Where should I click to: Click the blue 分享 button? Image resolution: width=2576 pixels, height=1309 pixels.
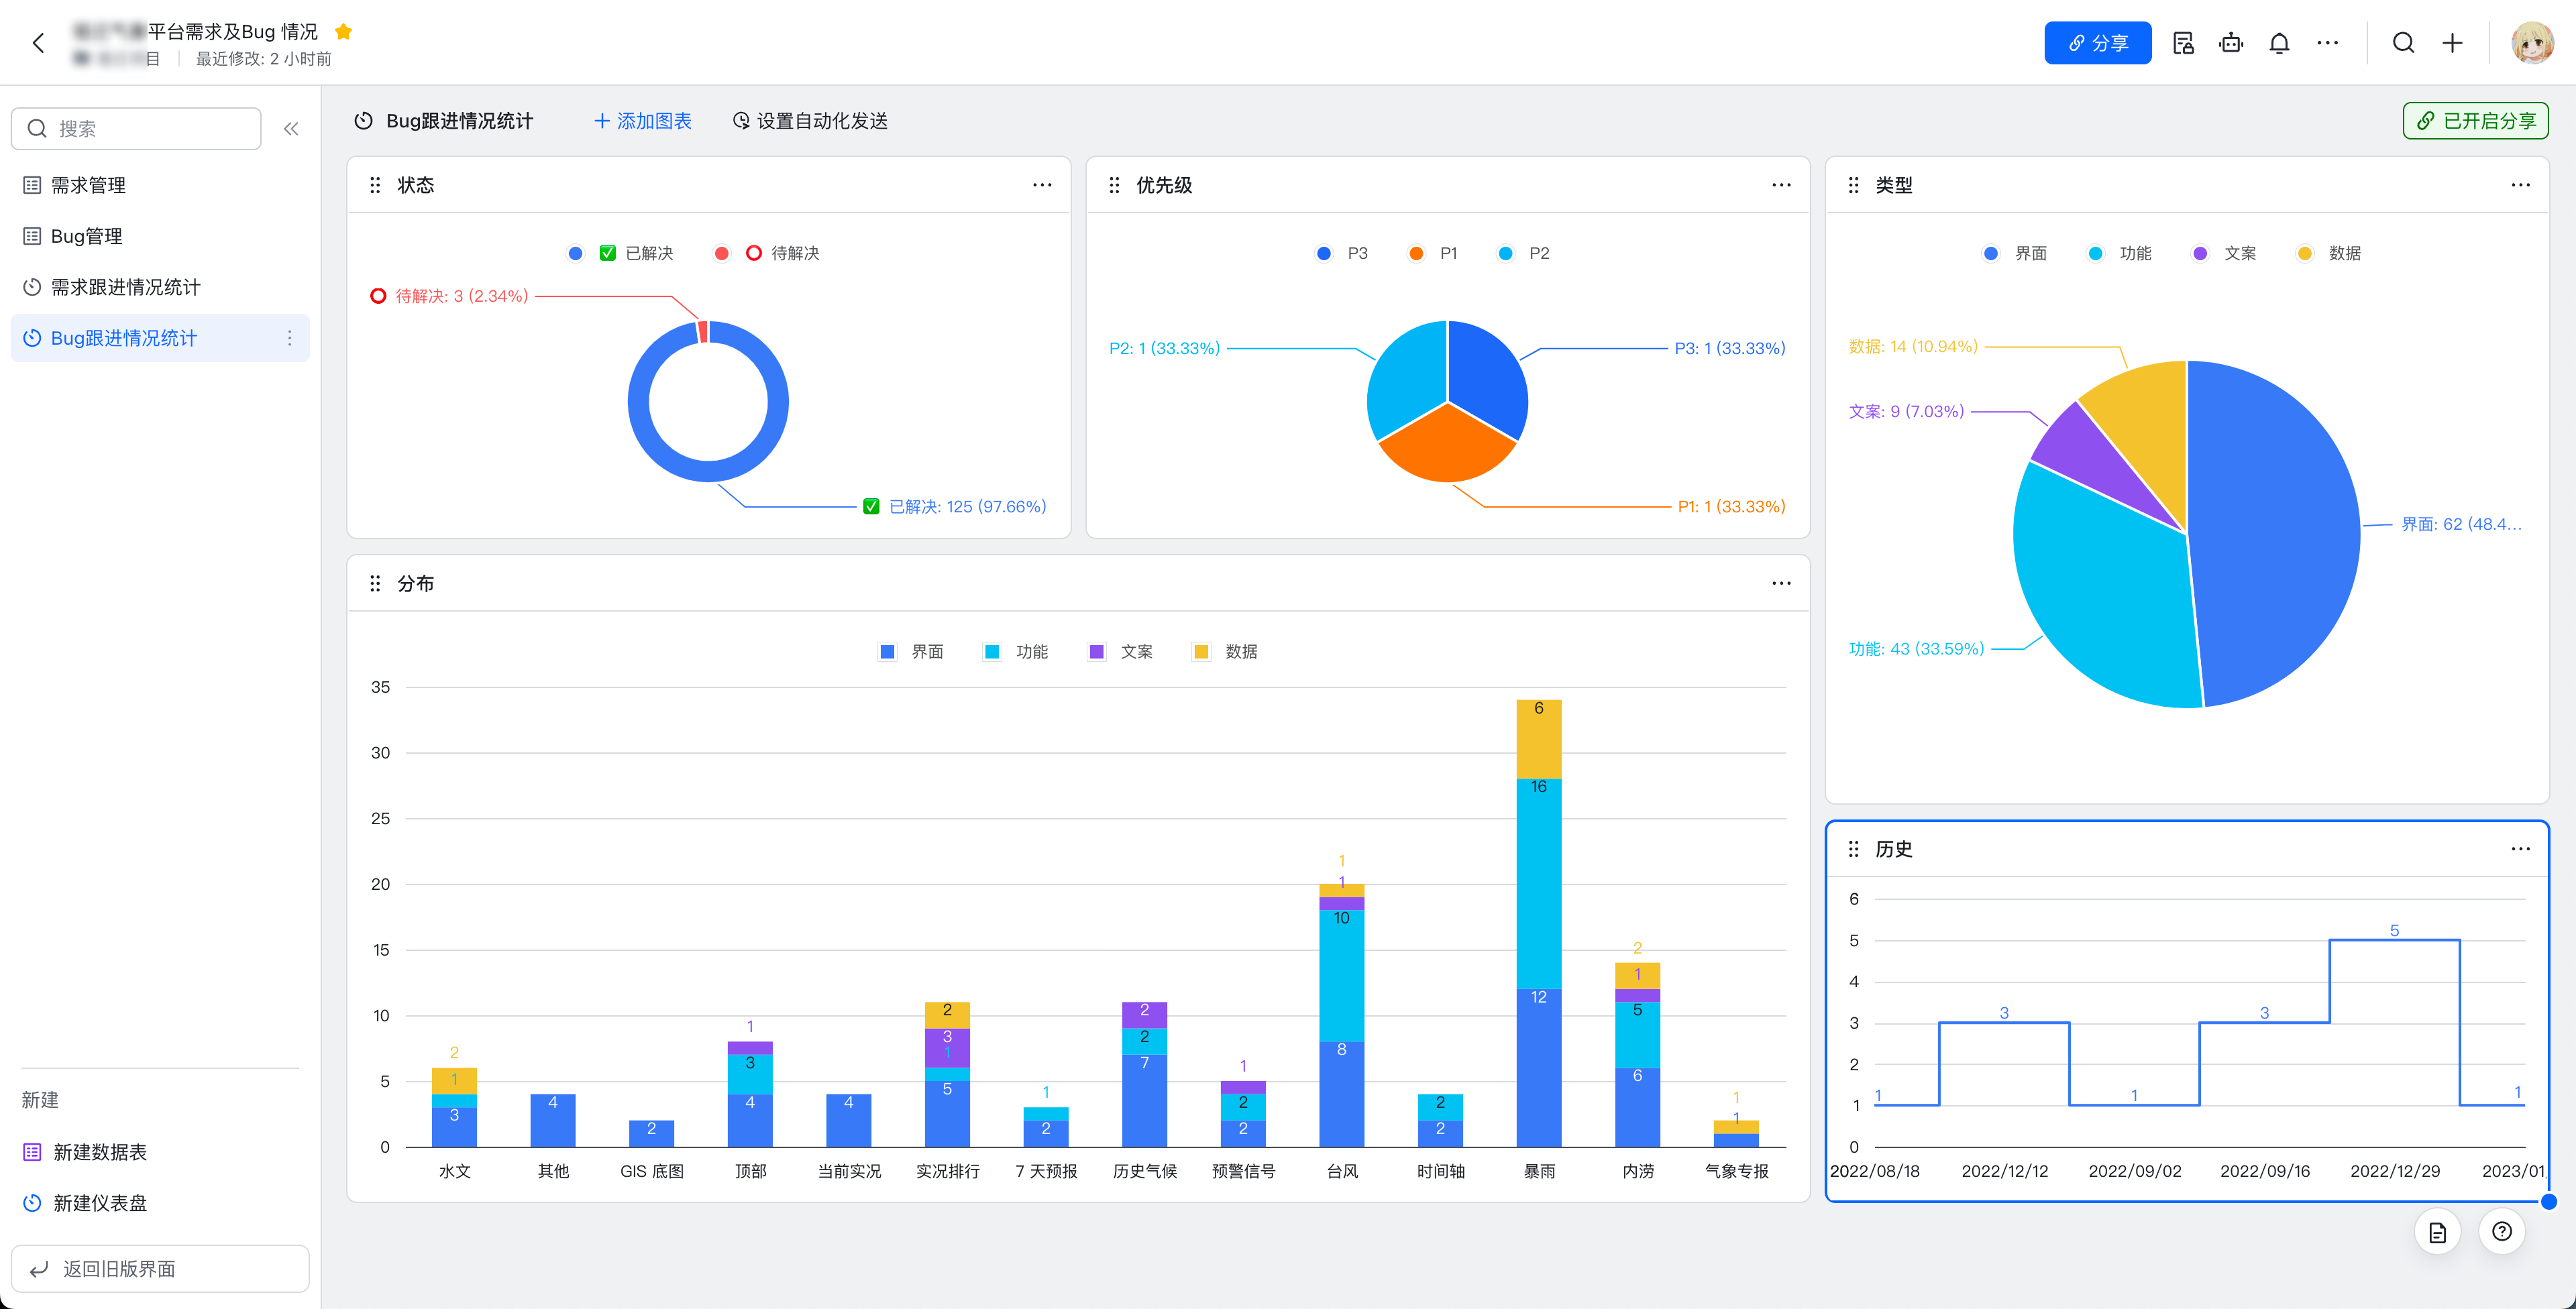point(2097,43)
